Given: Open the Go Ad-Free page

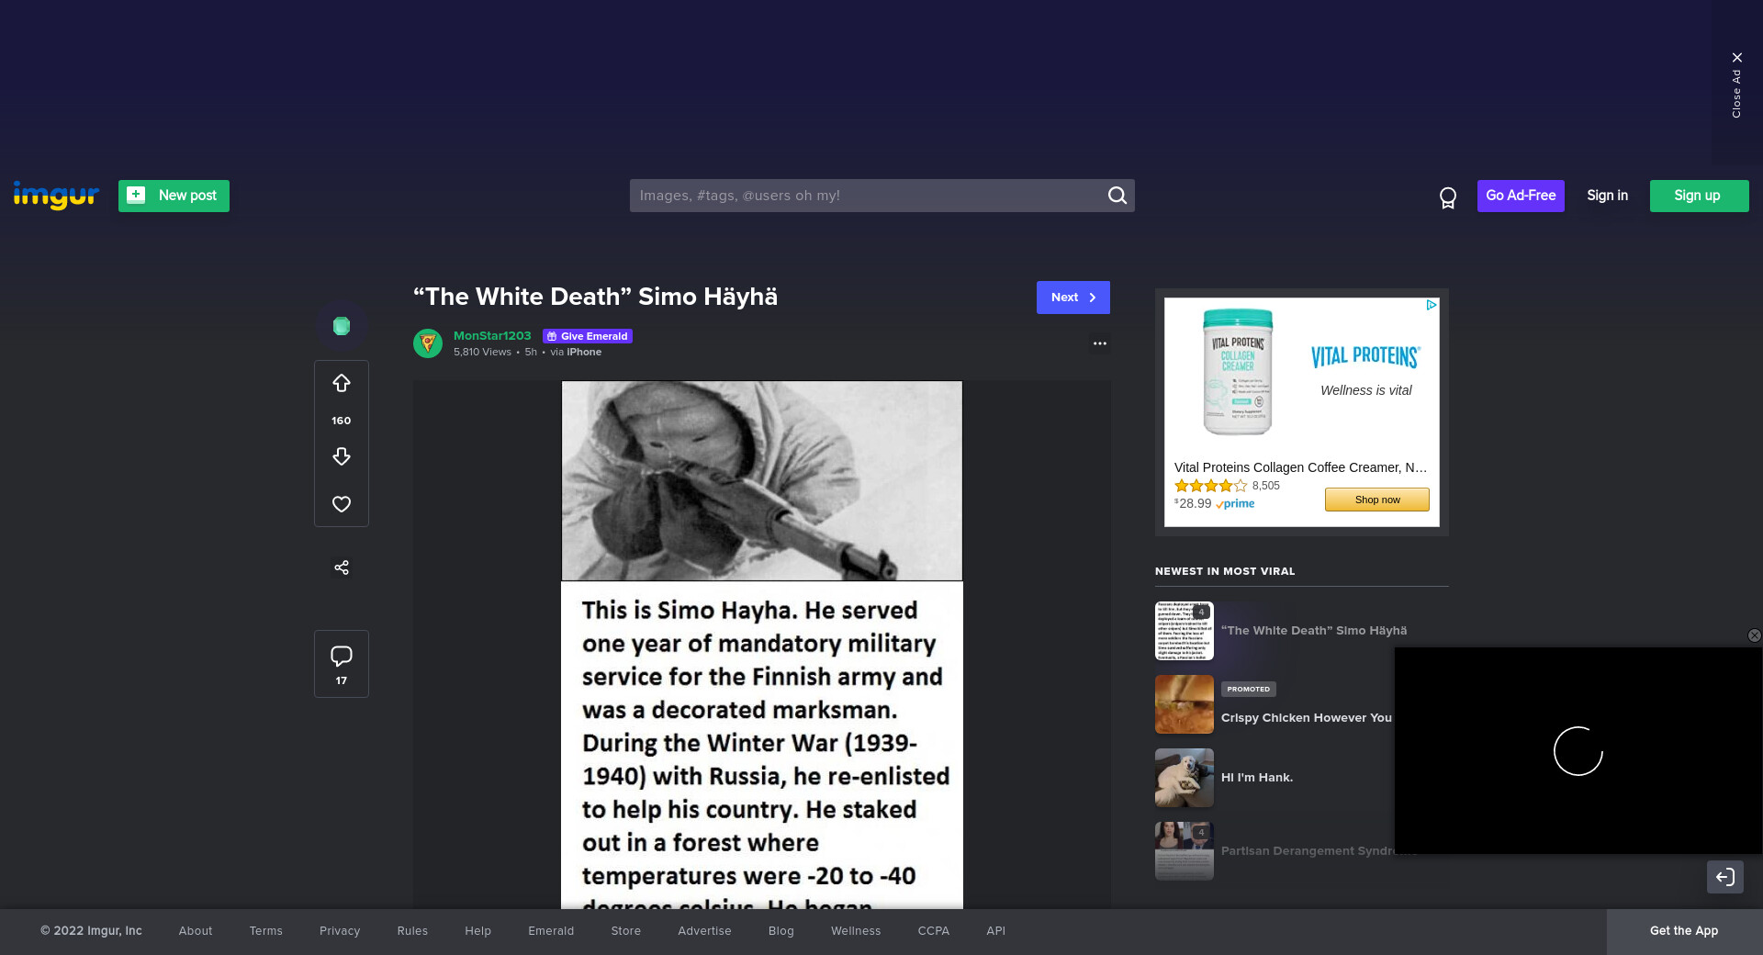Looking at the screenshot, I should tap(1520, 196).
